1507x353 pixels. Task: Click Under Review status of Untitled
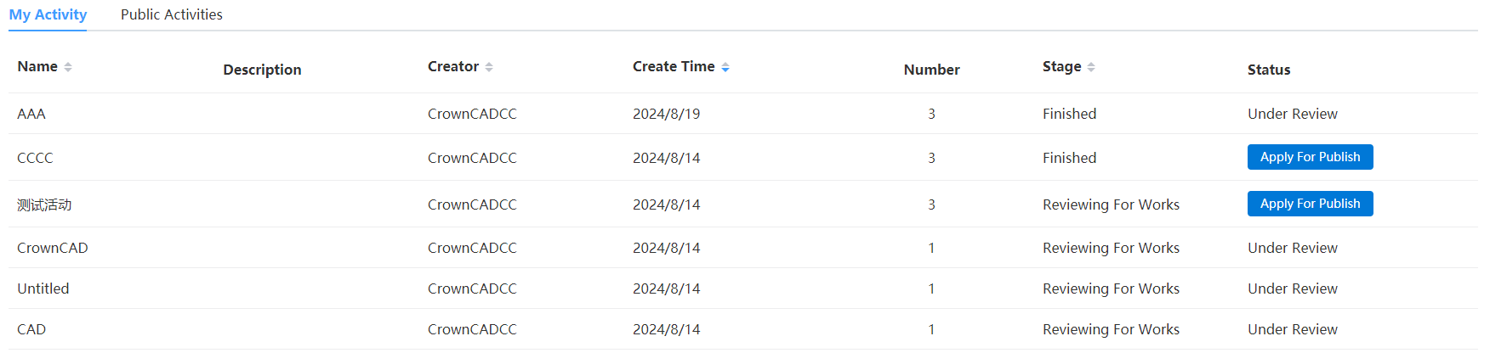1293,289
